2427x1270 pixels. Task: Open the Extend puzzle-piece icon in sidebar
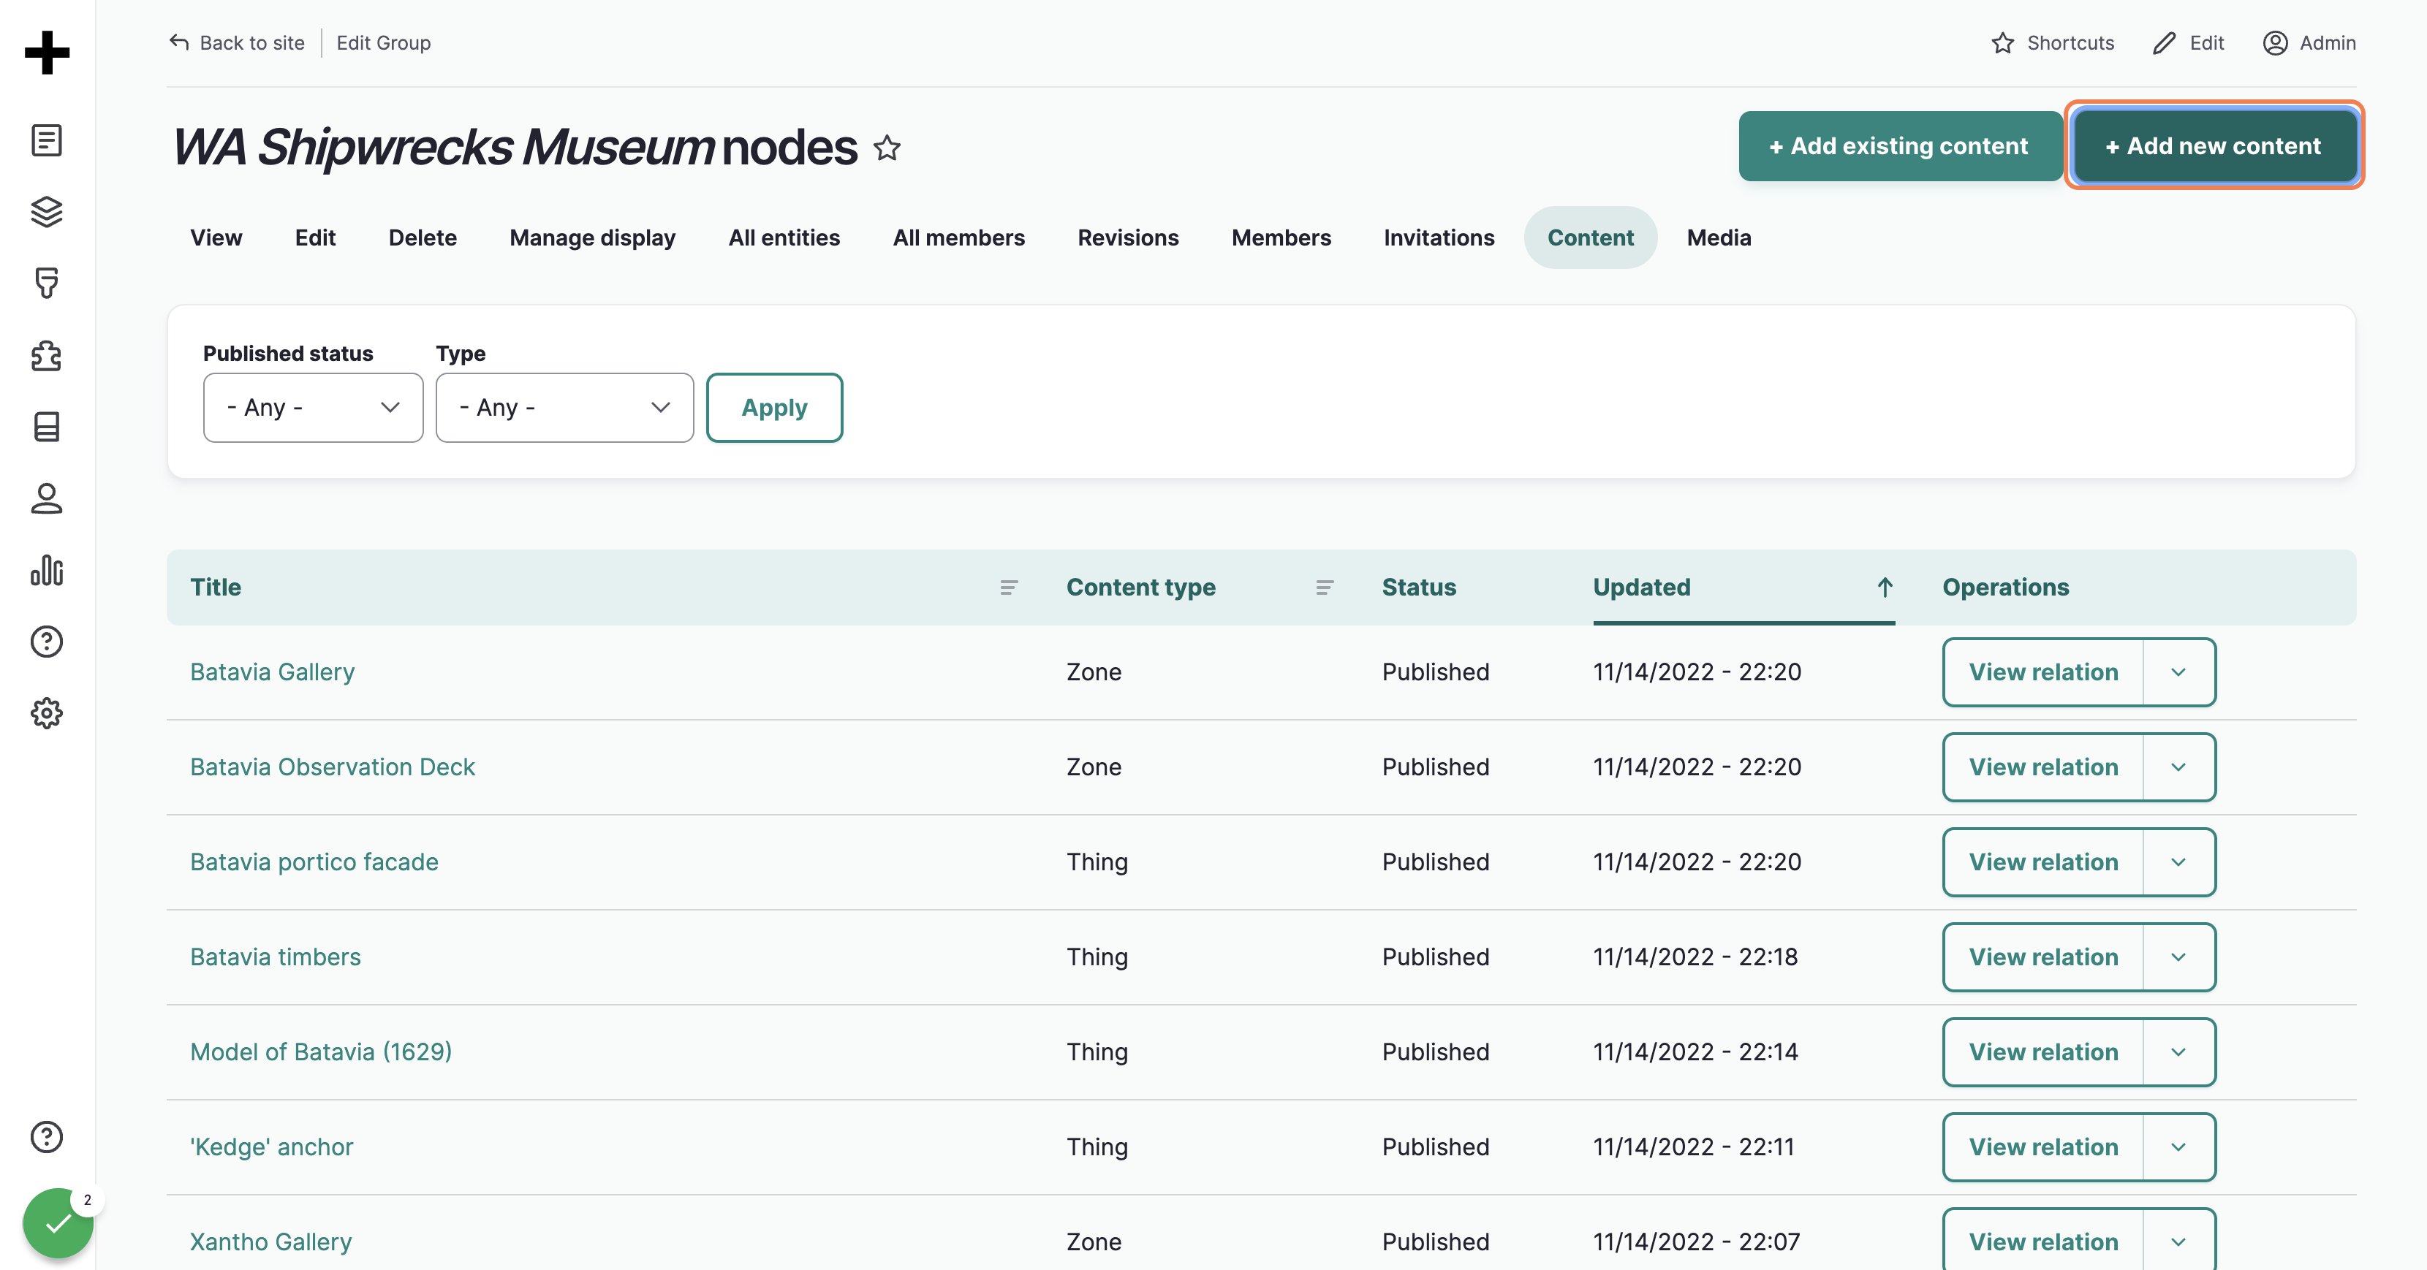[47, 355]
